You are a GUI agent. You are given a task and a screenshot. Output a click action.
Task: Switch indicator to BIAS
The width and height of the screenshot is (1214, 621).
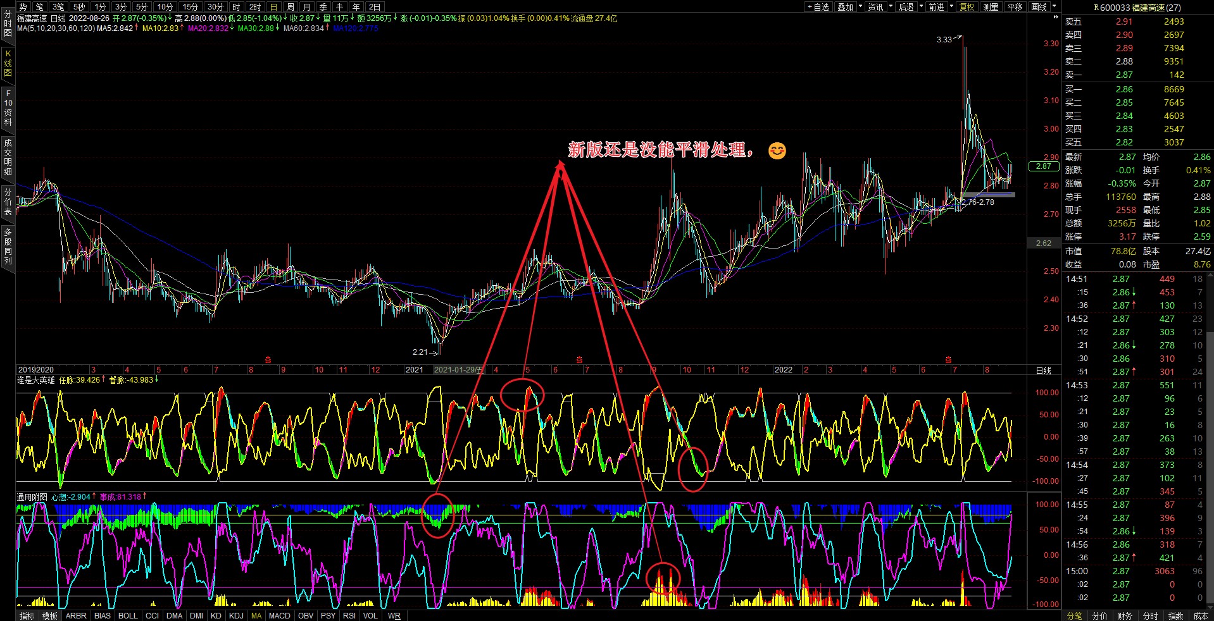(x=102, y=616)
